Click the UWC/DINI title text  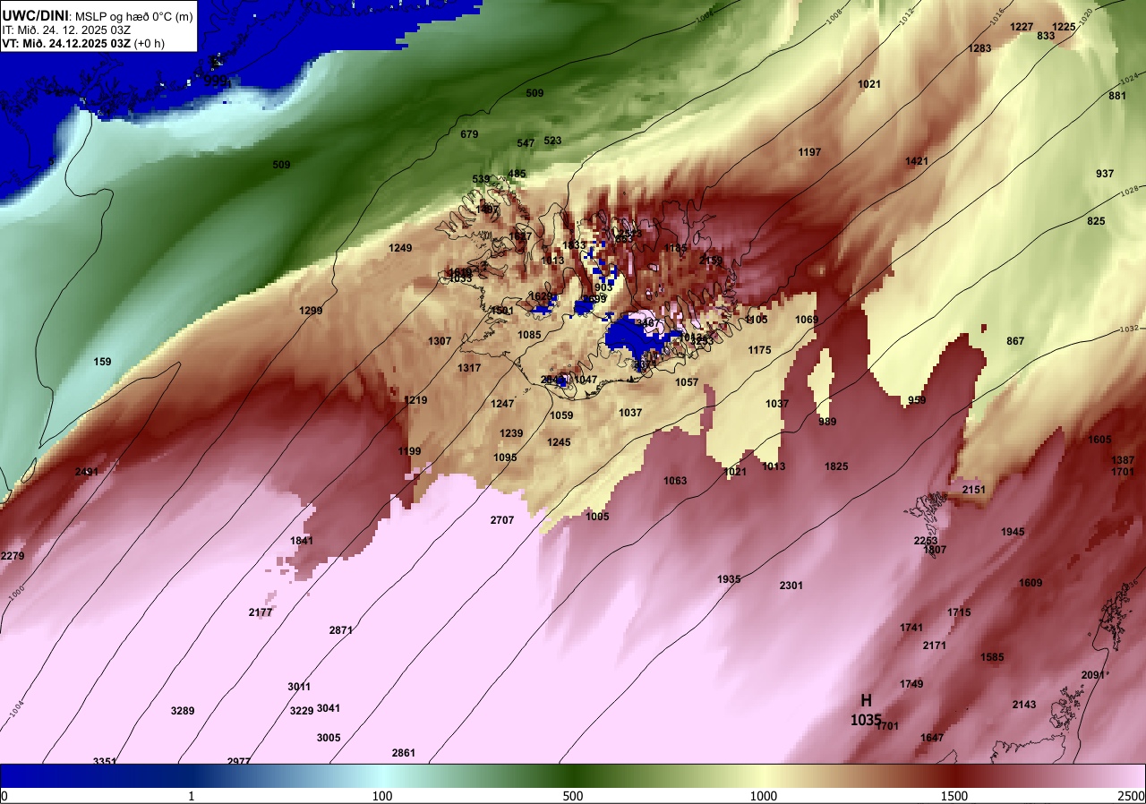pyautogui.click(x=35, y=15)
